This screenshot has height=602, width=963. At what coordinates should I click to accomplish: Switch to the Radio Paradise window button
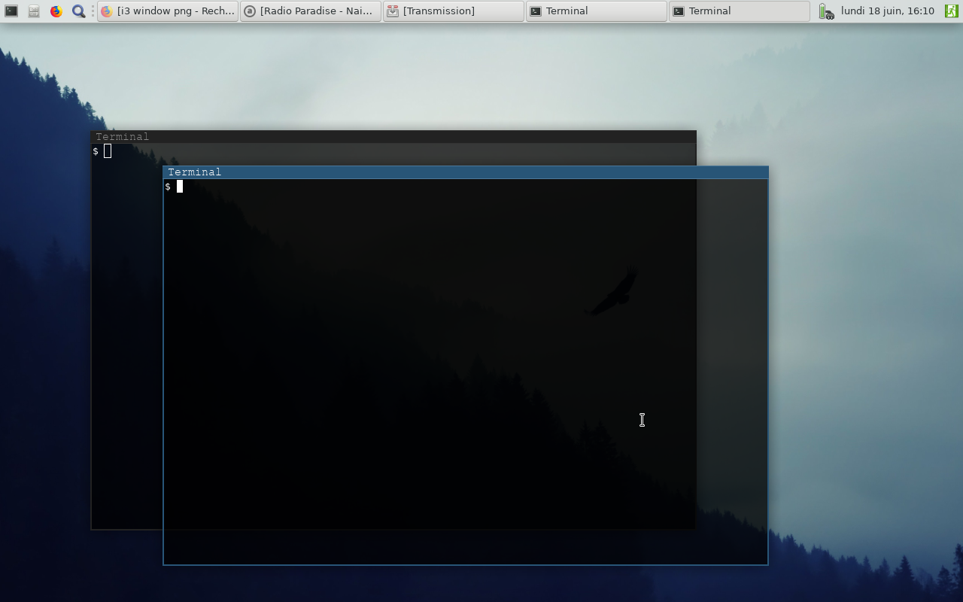(311, 11)
